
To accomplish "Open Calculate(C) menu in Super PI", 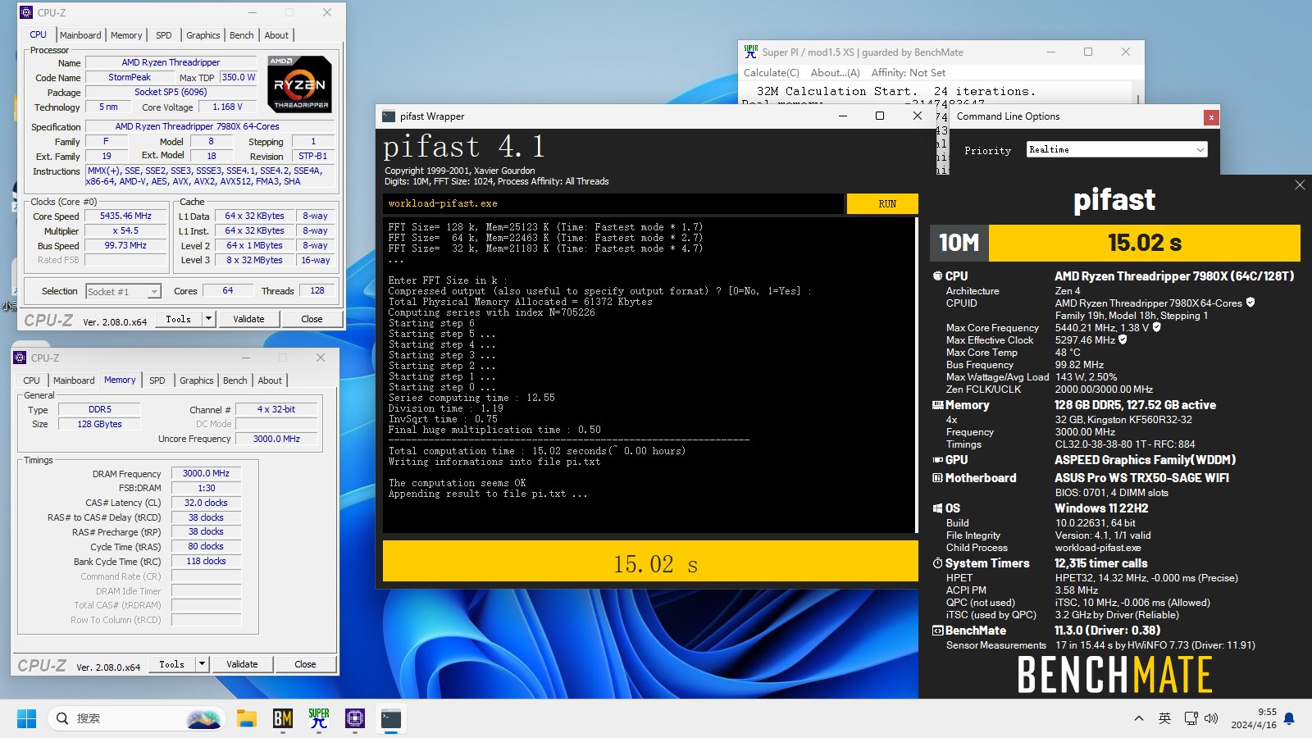I will coord(771,73).
